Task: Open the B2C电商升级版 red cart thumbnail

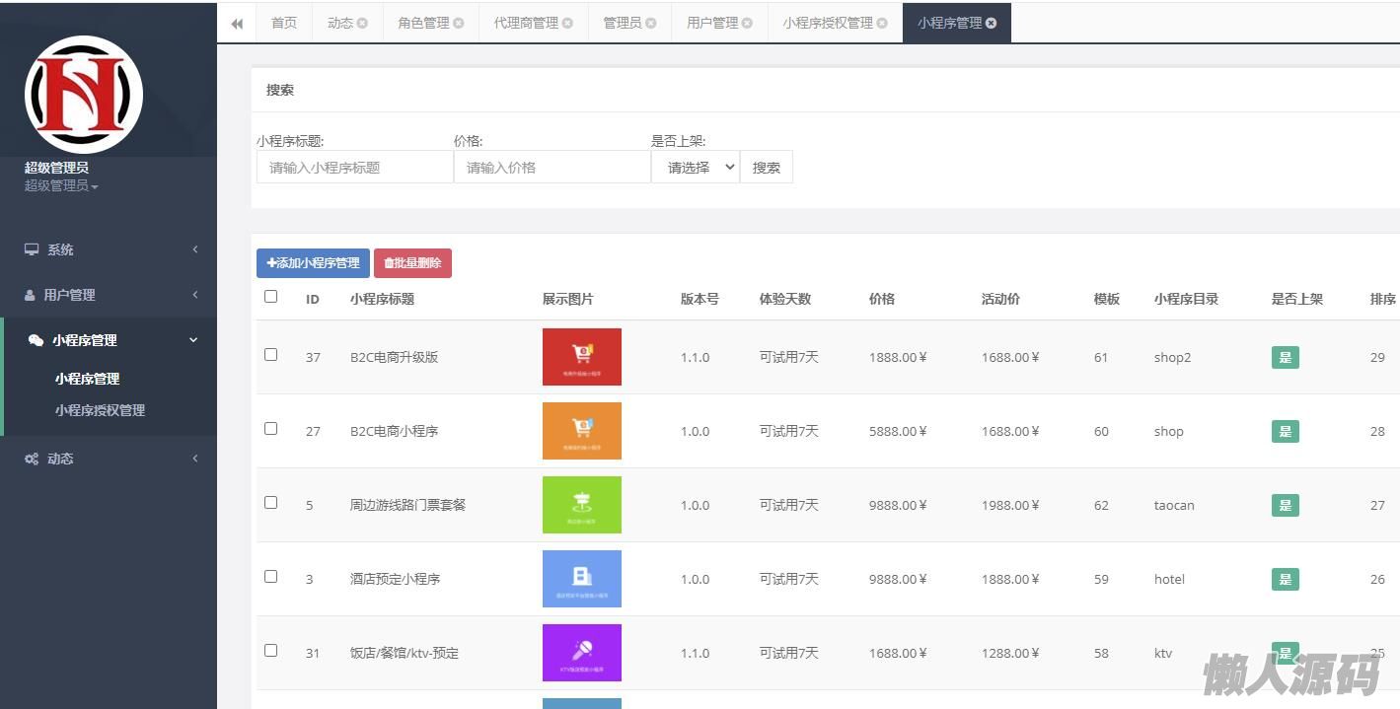Action: pyautogui.click(x=581, y=357)
